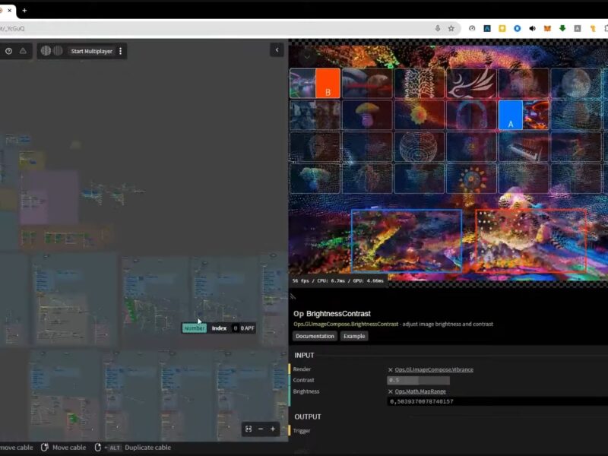The height and width of the screenshot is (456, 608).
Task: Click the Contrast value slider
Action: [418, 380]
